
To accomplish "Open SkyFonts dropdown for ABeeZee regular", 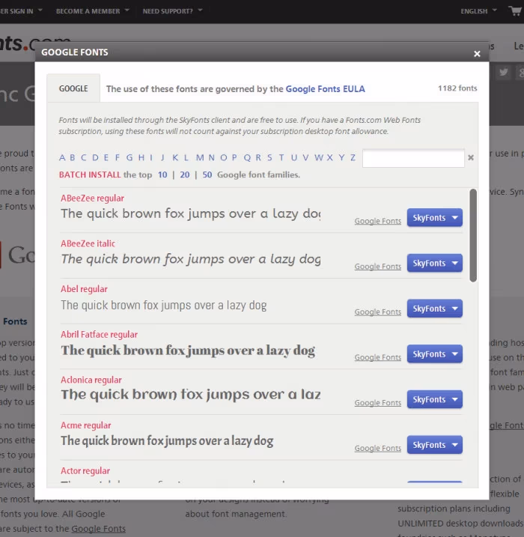I will coord(435,217).
